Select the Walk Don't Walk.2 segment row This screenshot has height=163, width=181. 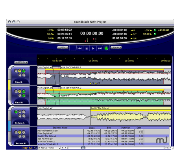click(103, 141)
